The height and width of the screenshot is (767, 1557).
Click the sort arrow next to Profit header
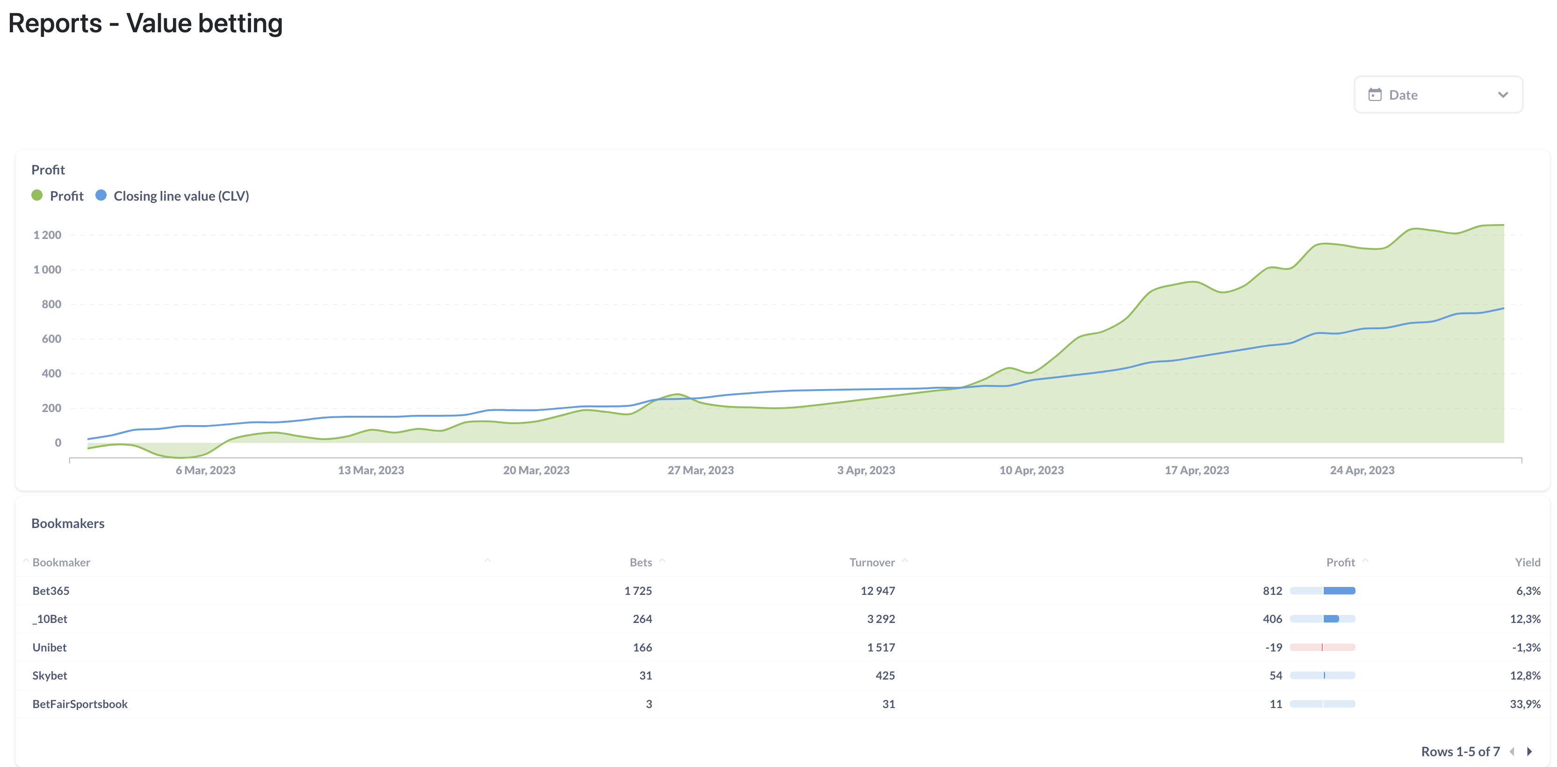(1365, 561)
